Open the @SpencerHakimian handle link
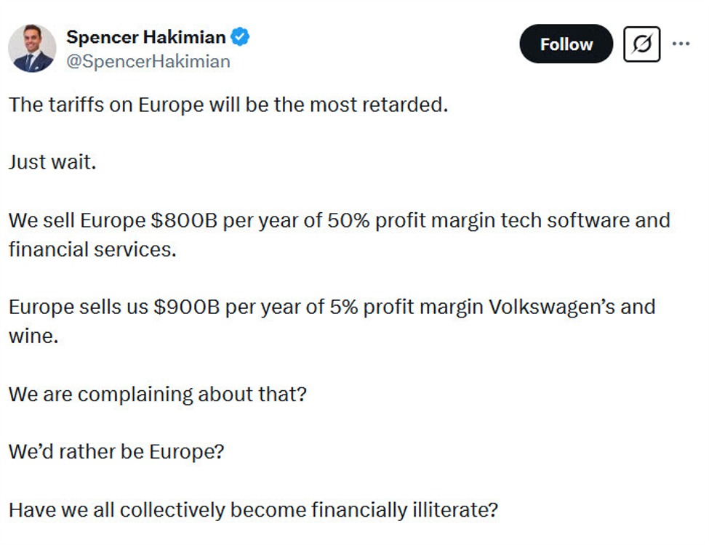Image resolution: width=709 pixels, height=545 pixels. pos(148,62)
